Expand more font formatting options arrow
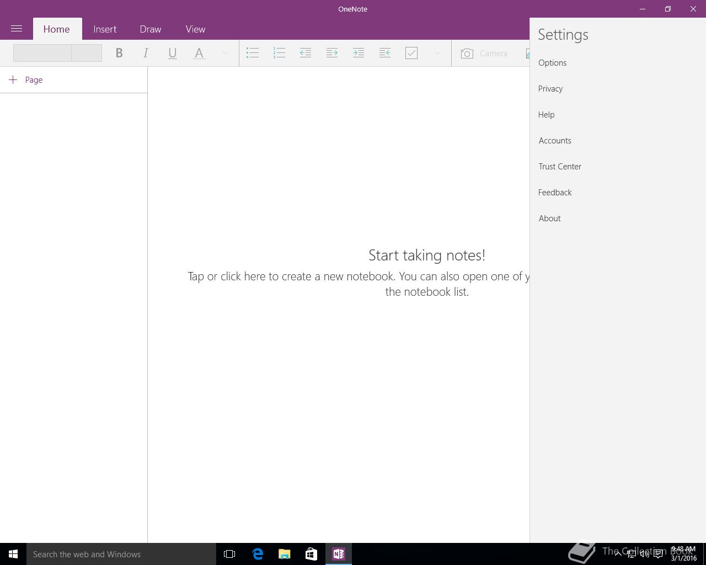The height and width of the screenshot is (565, 706). (225, 53)
